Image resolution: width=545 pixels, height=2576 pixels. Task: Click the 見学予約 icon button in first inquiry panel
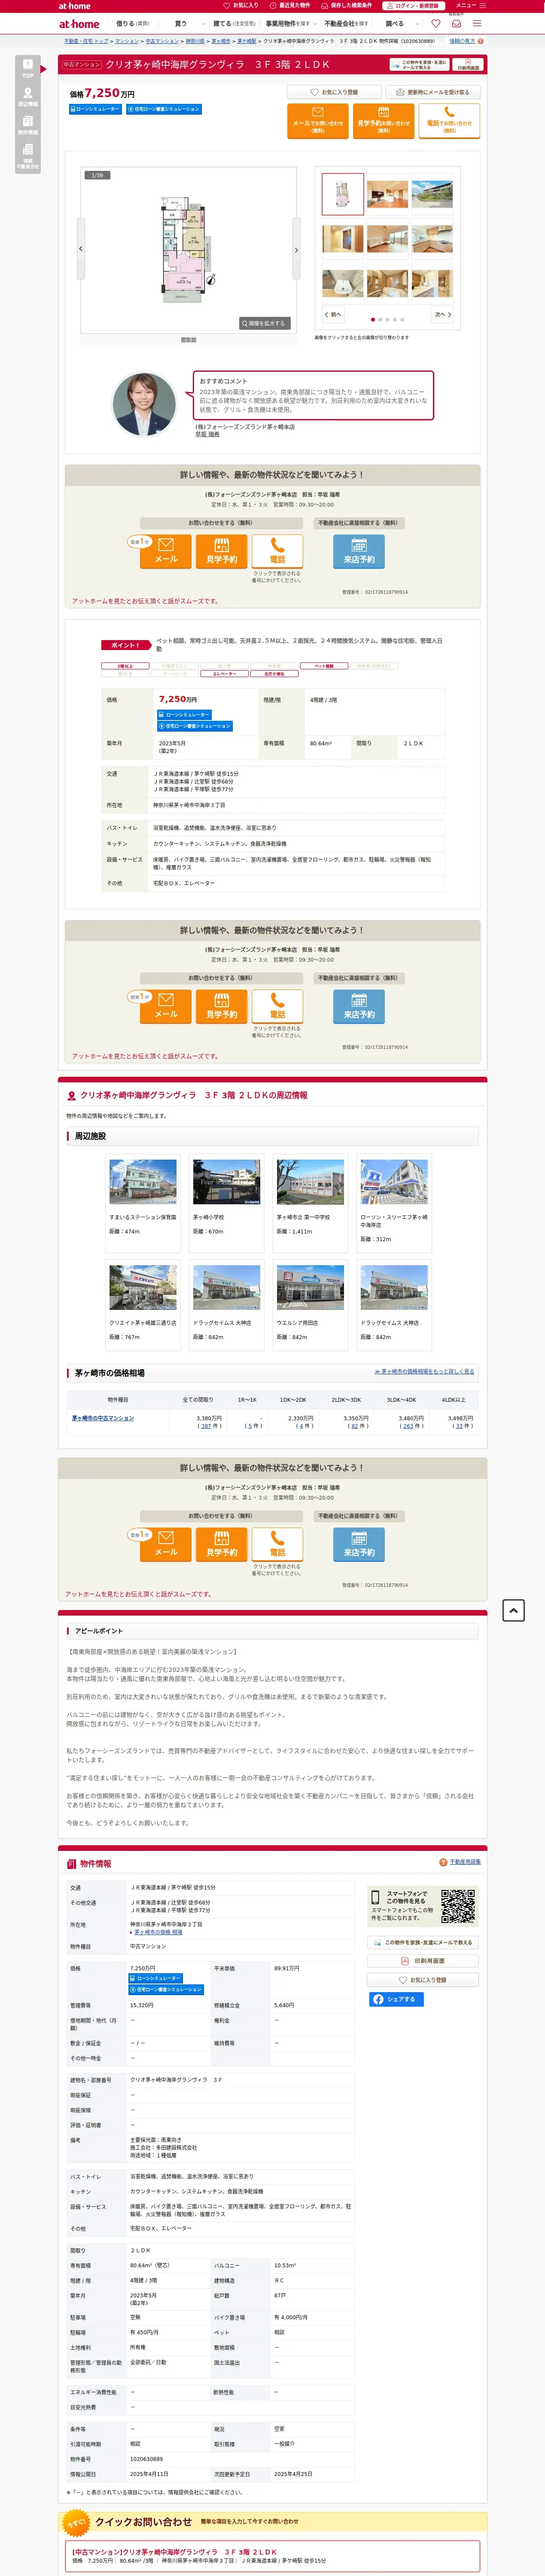click(222, 552)
